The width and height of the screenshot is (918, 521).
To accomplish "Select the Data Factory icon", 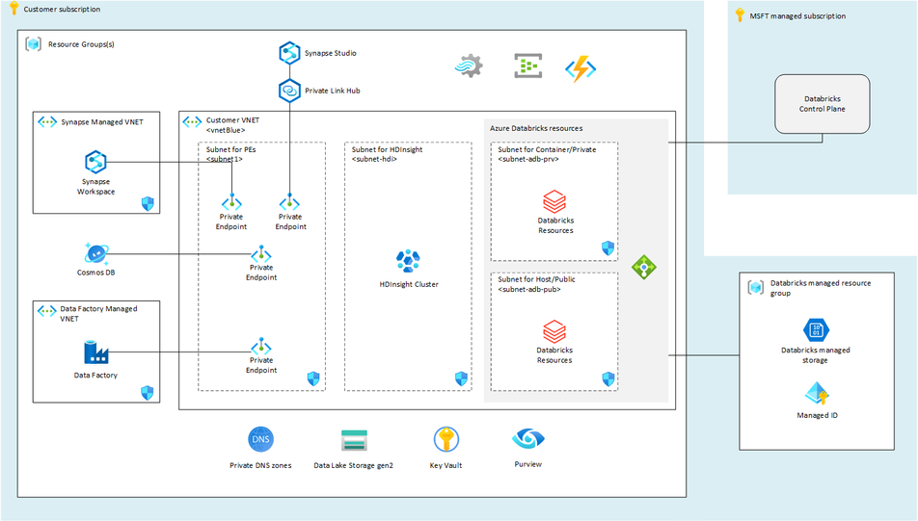I will click(x=95, y=352).
